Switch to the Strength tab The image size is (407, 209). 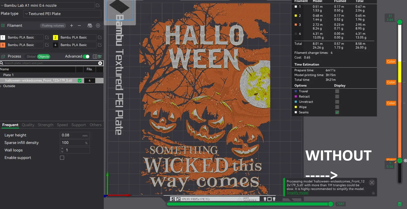coord(46,125)
